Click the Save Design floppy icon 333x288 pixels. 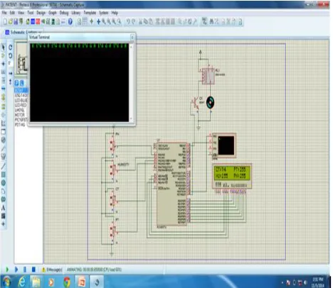pos(16,22)
